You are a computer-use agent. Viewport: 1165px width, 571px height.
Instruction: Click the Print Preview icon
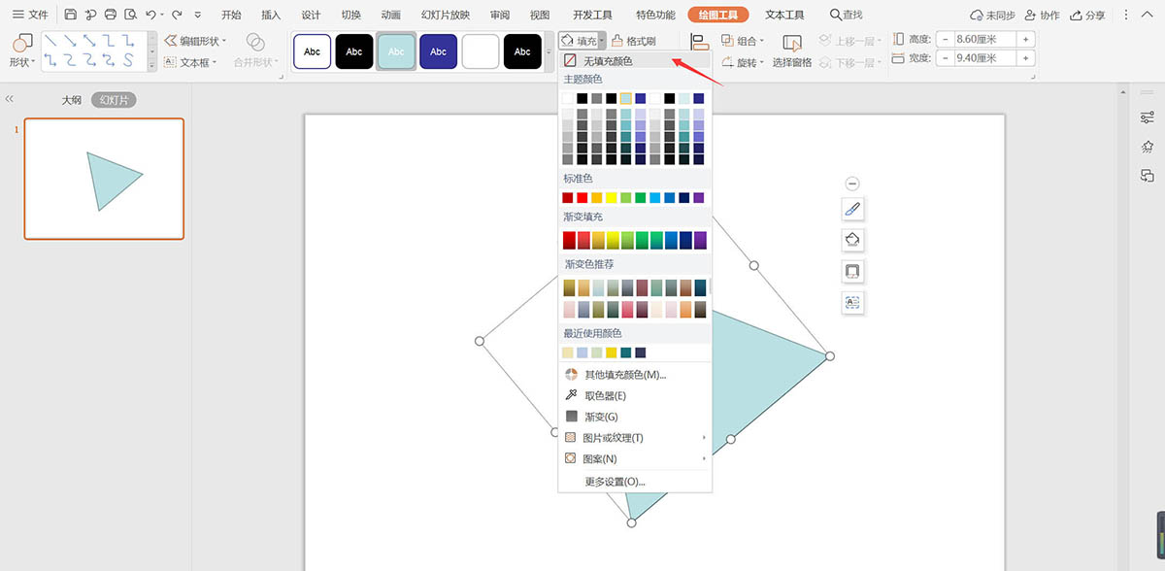[x=129, y=15]
